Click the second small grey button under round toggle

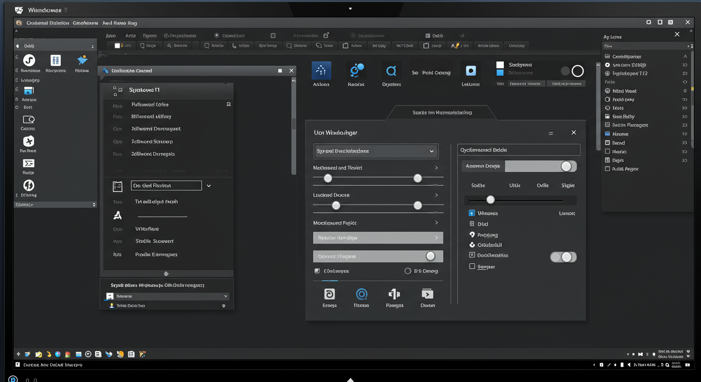(x=567, y=84)
